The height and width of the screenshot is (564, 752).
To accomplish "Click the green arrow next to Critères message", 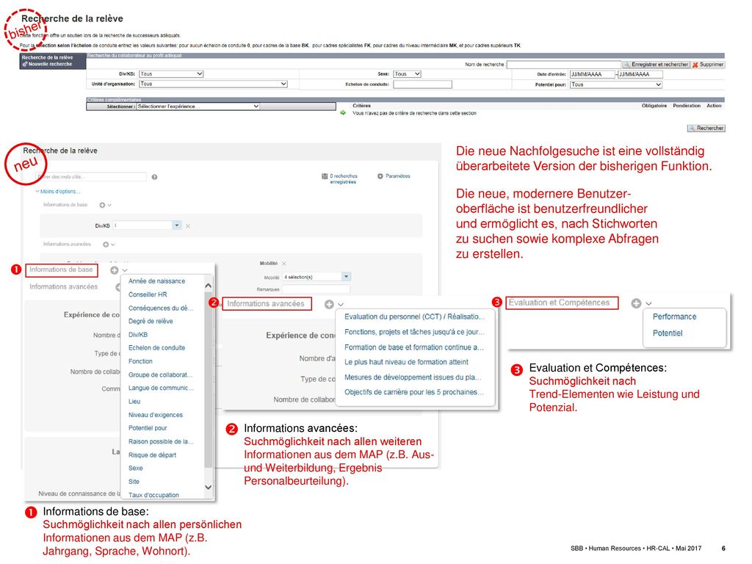I will tap(343, 113).
